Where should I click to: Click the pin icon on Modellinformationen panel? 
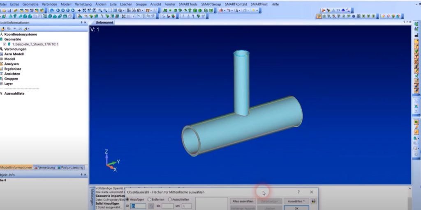click(81, 23)
